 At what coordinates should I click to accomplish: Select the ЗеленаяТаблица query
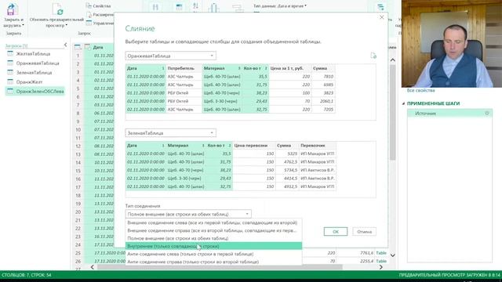tap(33, 73)
